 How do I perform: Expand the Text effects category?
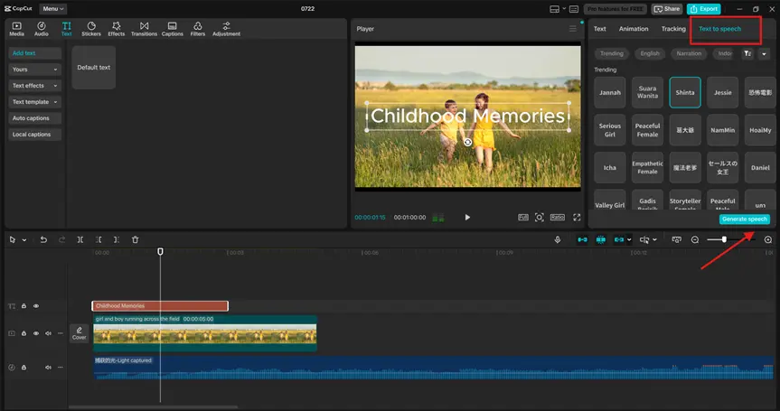pyautogui.click(x=34, y=86)
